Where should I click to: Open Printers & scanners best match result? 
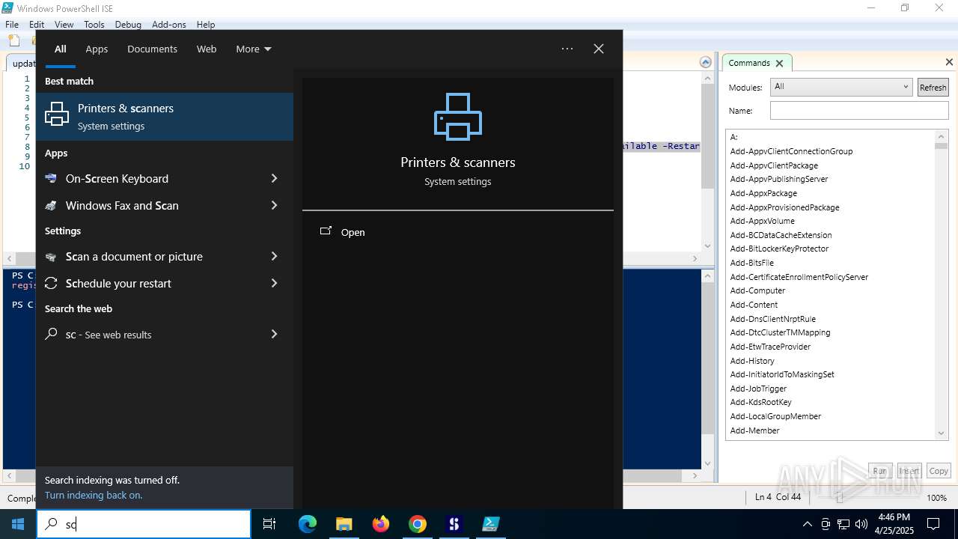(x=165, y=117)
